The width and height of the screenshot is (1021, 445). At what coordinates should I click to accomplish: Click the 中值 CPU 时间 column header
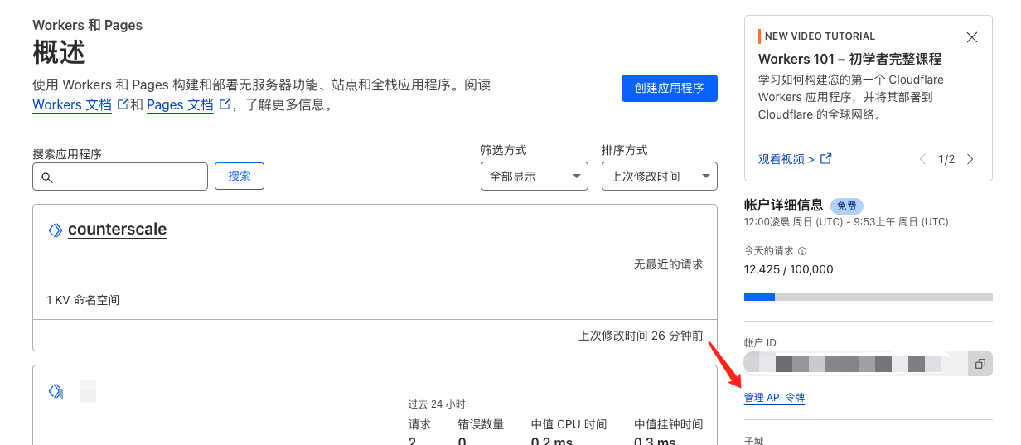[569, 424]
